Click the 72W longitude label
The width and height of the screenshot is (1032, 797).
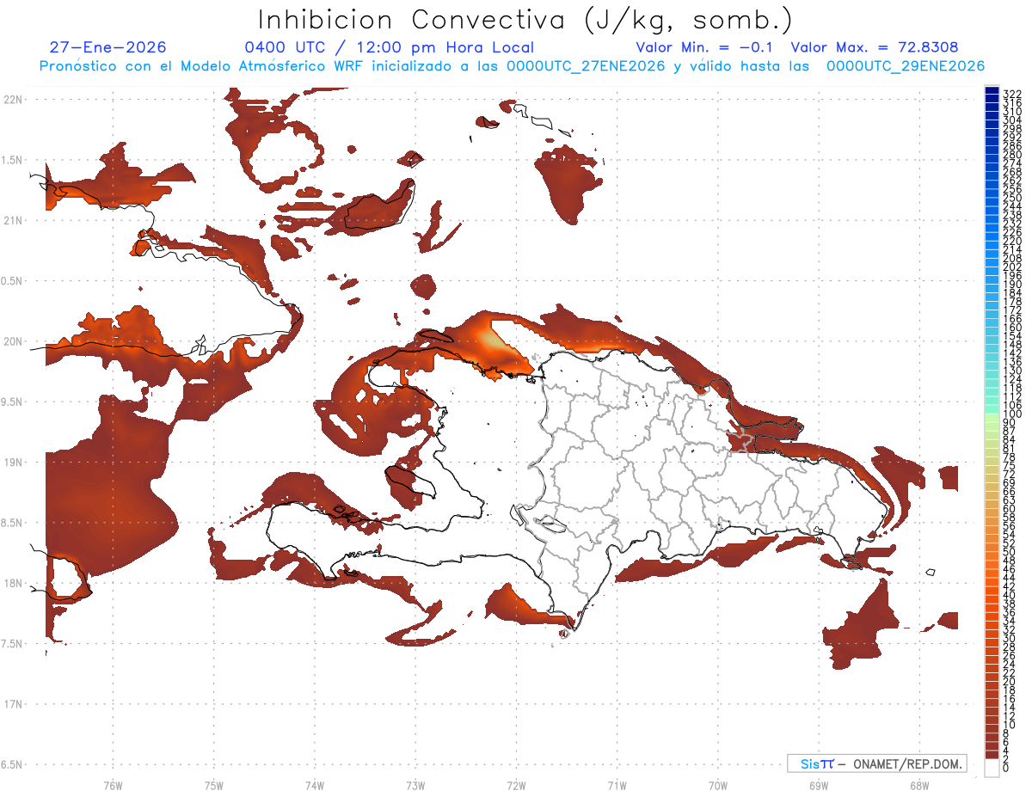[x=516, y=785]
